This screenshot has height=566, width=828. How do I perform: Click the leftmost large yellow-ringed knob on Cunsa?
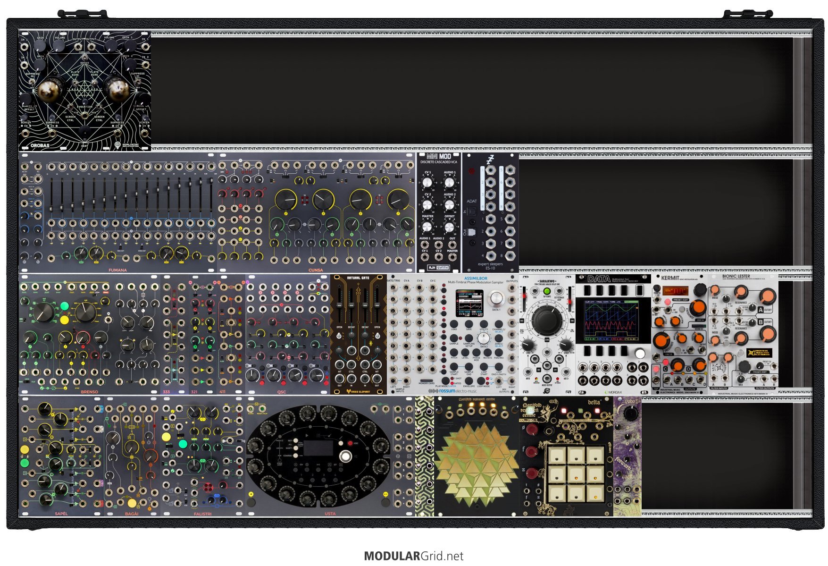pyautogui.click(x=285, y=200)
